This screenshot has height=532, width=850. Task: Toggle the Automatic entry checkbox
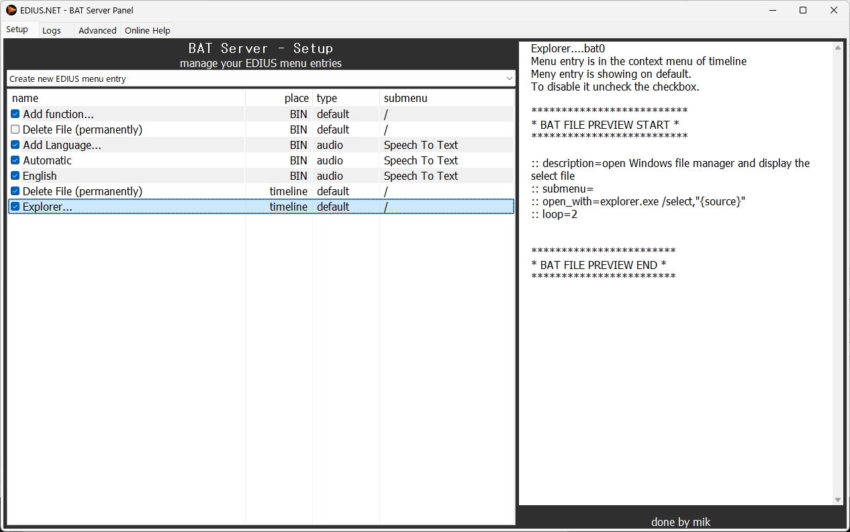pos(15,160)
